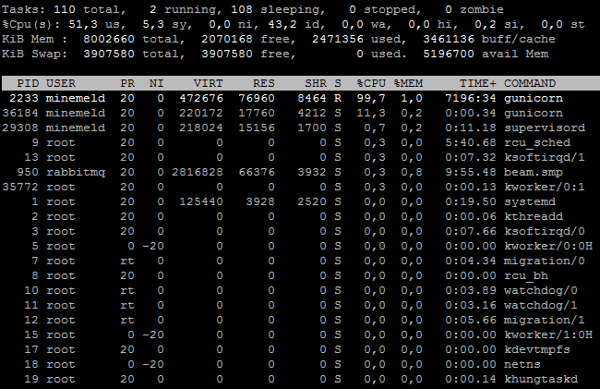The height and width of the screenshot is (389, 600).
Task: Click the PID column header
Action: pos(28,83)
